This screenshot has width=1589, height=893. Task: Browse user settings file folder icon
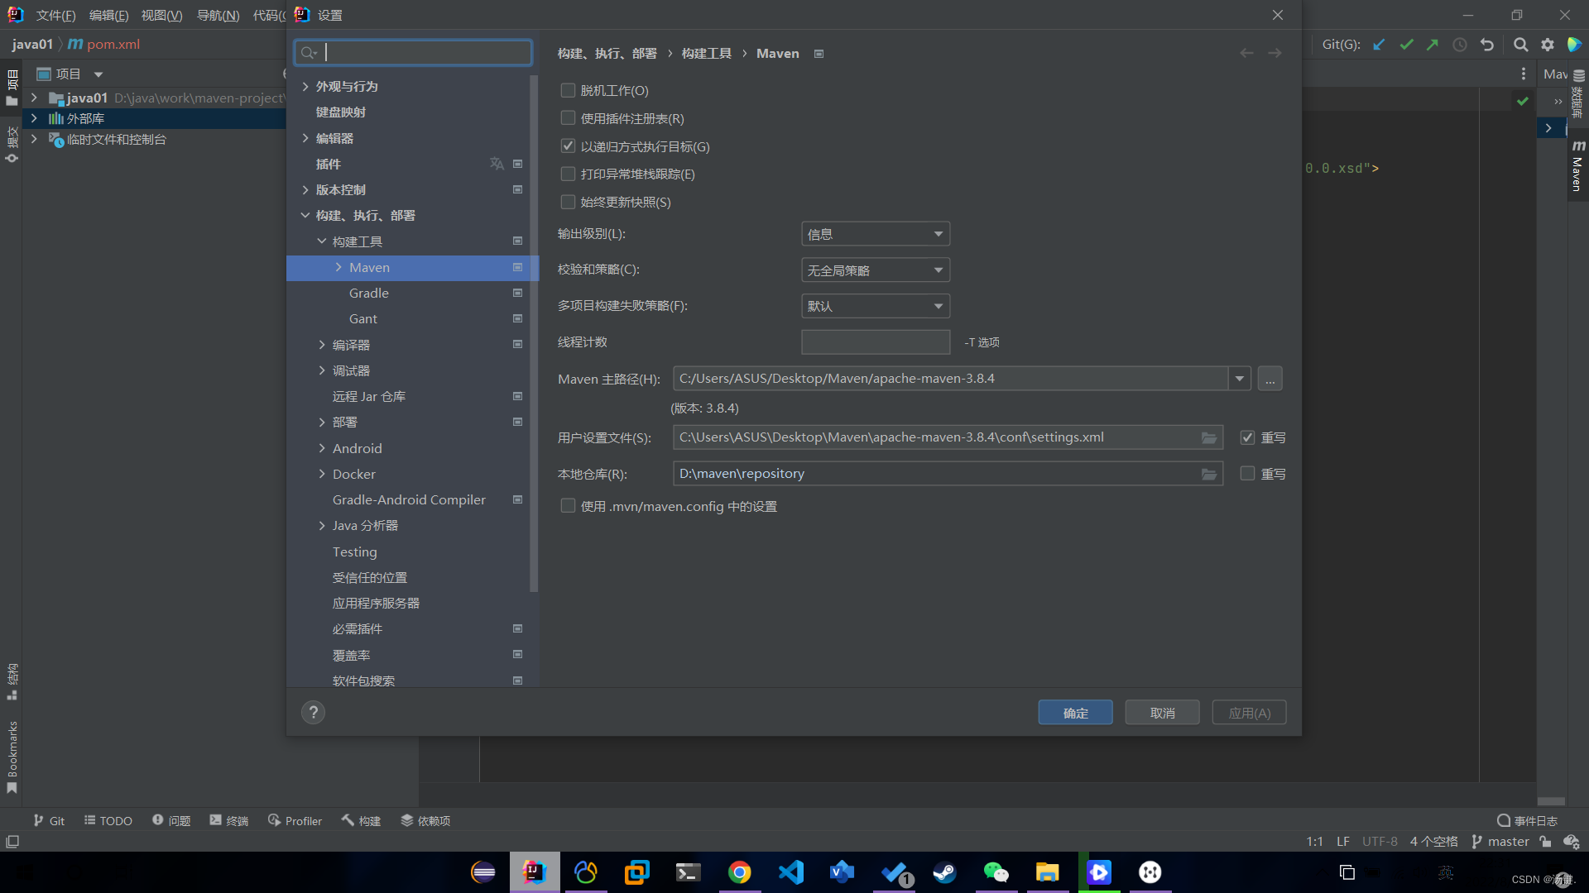coord(1209,437)
